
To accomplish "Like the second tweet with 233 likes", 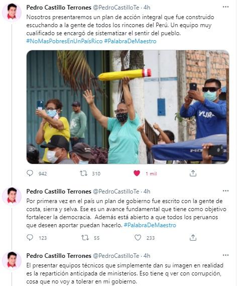I will pos(138,237).
